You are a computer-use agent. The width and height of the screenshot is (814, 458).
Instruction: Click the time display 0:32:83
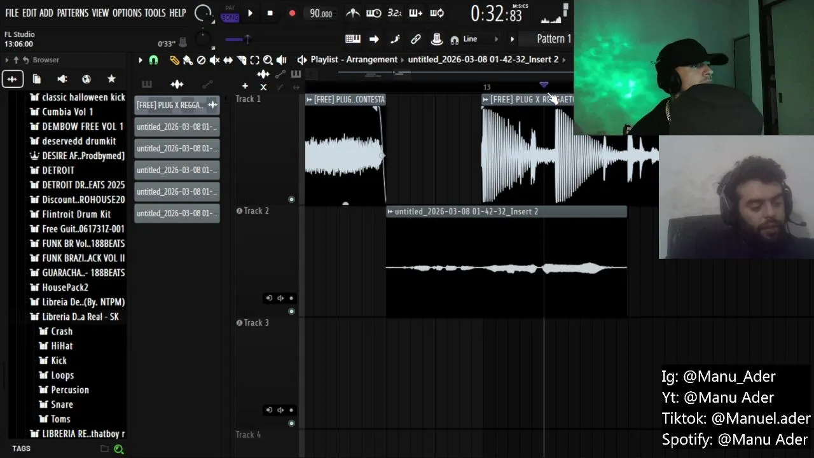click(496, 13)
